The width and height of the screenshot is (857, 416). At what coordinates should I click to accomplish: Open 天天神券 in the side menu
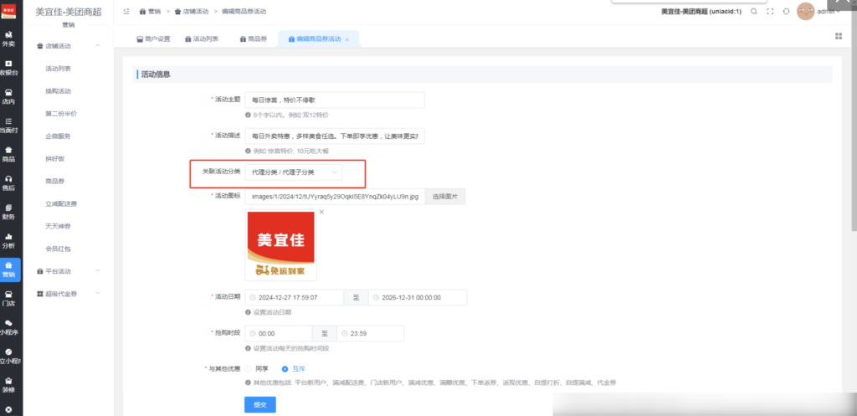(58, 226)
